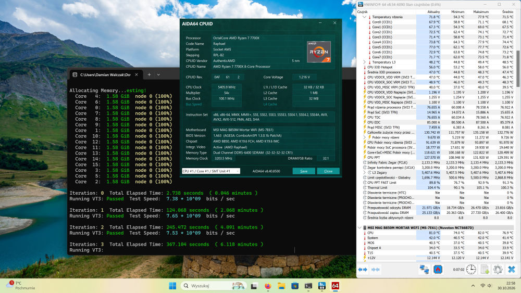521x293 pixels.
Task: Launch Firefox from taskbar
Action: [268, 286]
